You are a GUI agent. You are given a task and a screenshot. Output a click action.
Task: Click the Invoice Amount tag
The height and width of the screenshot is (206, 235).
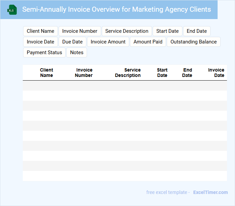108,42
